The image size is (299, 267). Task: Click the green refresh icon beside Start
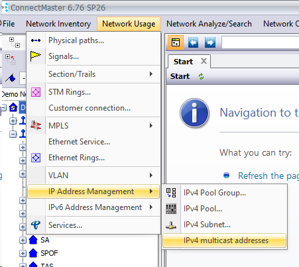(201, 76)
